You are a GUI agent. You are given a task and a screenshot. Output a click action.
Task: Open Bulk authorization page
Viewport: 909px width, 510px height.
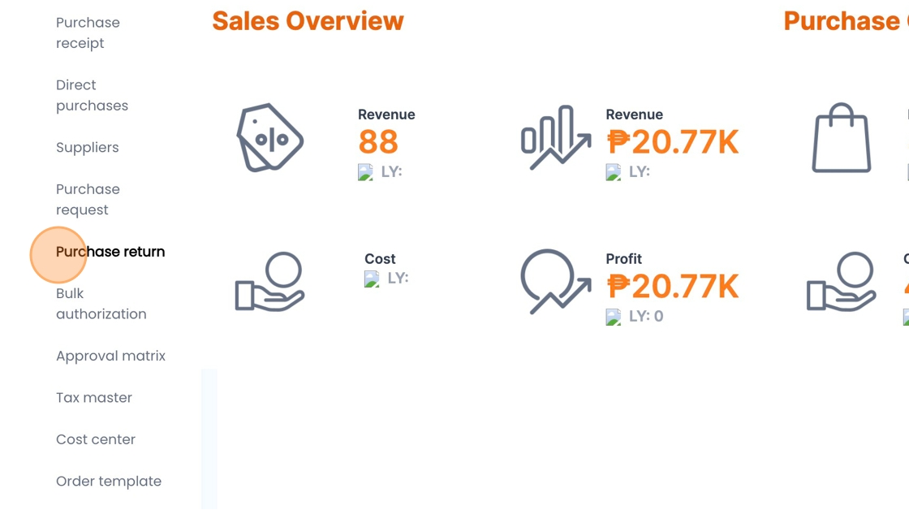click(x=101, y=304)
